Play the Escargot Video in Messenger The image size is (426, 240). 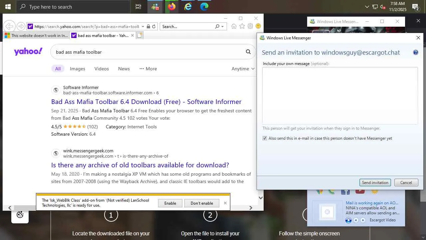tap(348, 220)
